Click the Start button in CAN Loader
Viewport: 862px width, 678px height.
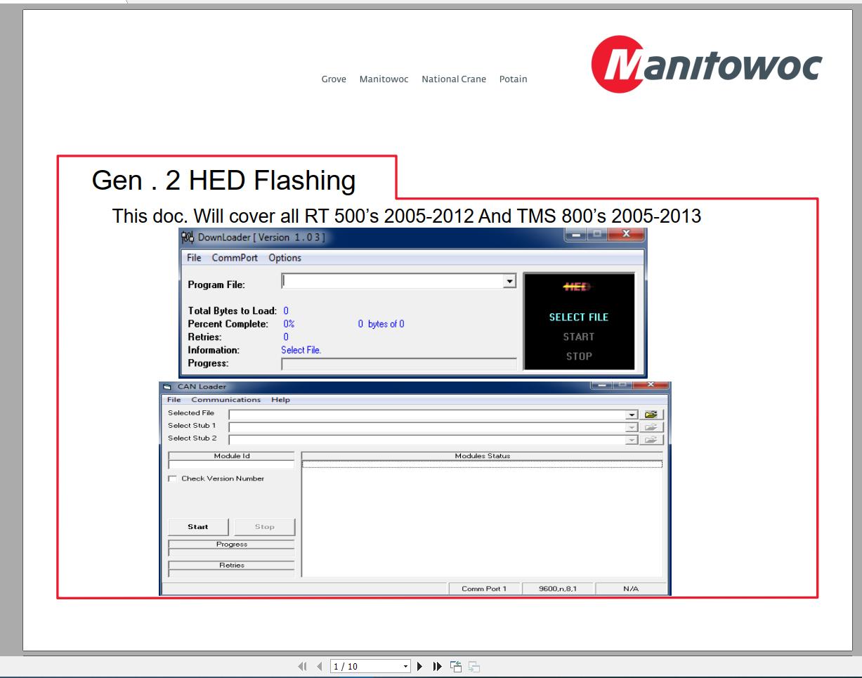click(198, 527)
